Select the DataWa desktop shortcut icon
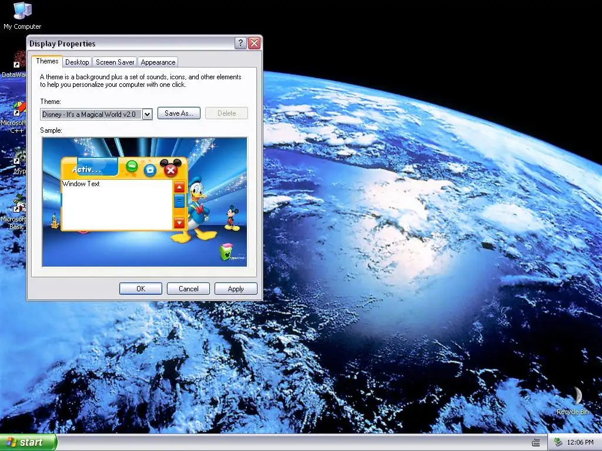 pyautogui.click(x=14, y=65)
